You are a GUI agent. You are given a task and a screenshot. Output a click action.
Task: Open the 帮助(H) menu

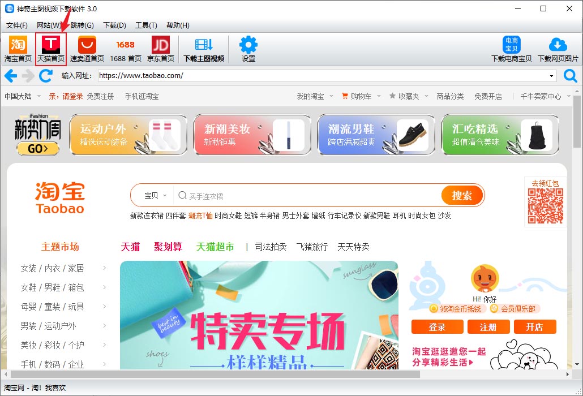point(178,25)
